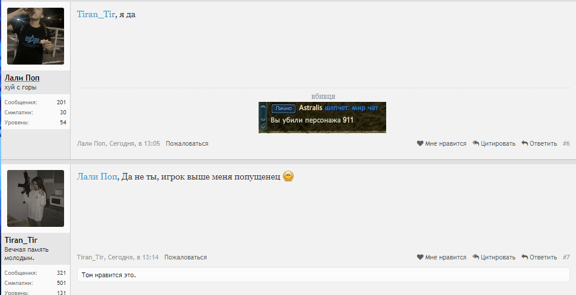Screen dimensions: 576x295
Task: Report post #6 via Пожаловаться
Action: click(187, 143)
